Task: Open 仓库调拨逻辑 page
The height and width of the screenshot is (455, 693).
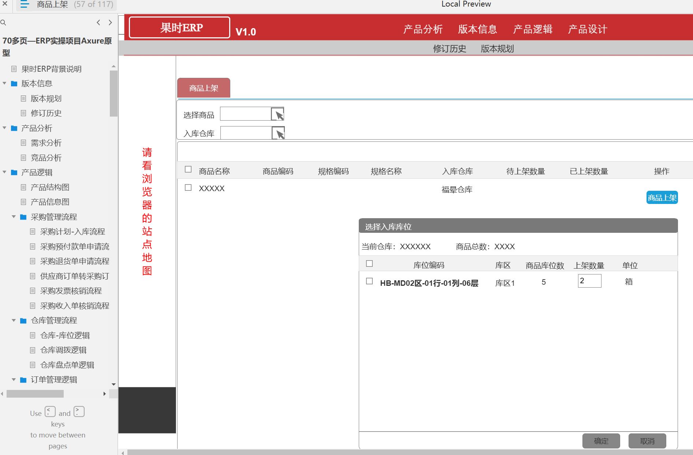Action: click(63, 350)
